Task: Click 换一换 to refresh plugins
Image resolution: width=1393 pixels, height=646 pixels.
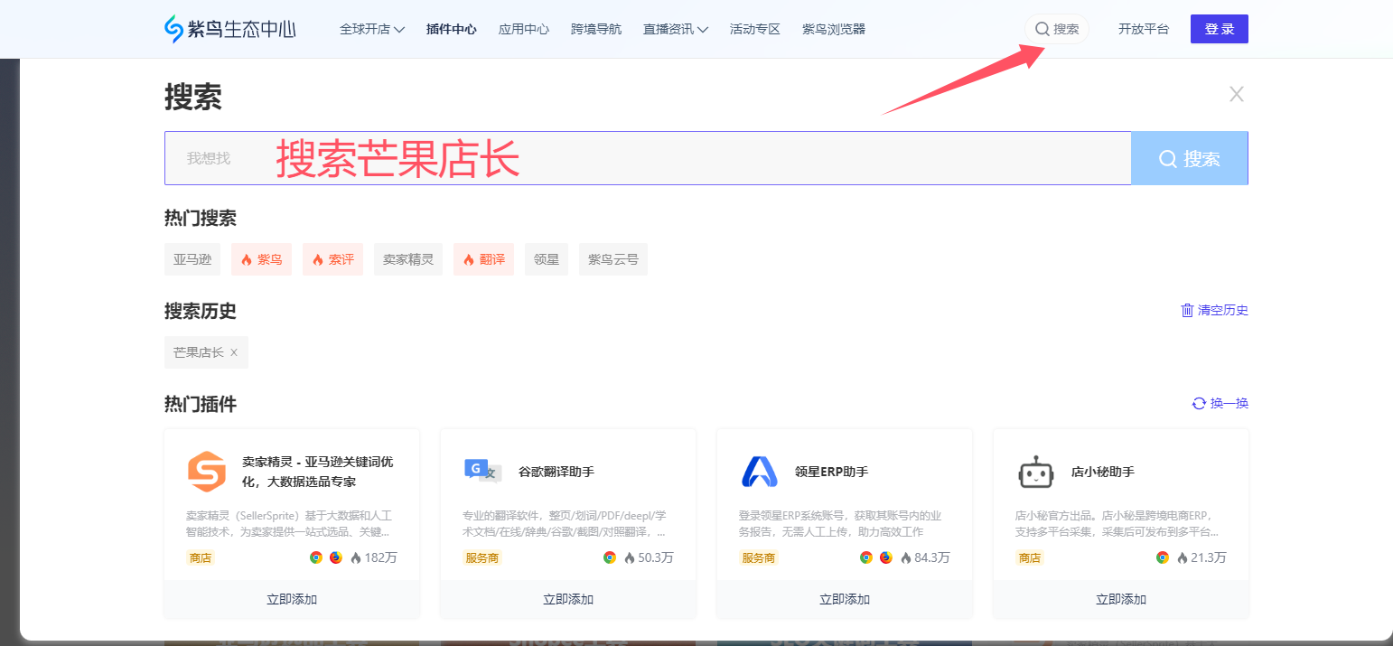Action: tap(1220, 403)
